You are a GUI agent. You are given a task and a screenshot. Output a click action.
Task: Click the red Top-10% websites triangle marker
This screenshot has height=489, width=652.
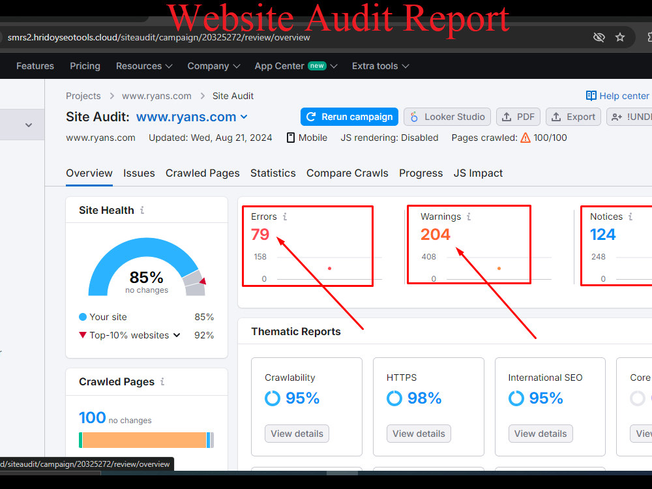click(83, 334)
